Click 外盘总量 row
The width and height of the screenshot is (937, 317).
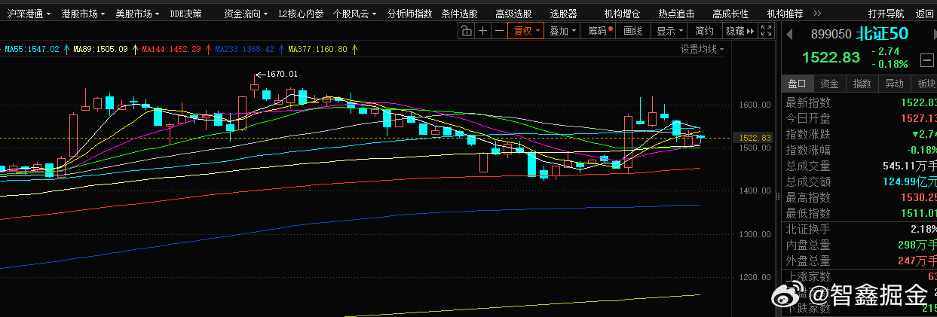click(859, 261)
